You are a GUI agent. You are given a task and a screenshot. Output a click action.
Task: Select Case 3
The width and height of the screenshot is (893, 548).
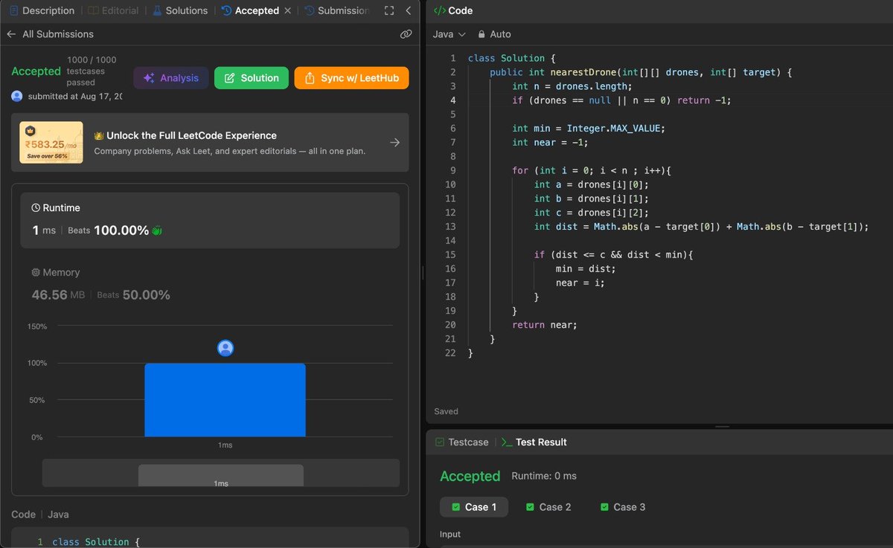point(623,507)
